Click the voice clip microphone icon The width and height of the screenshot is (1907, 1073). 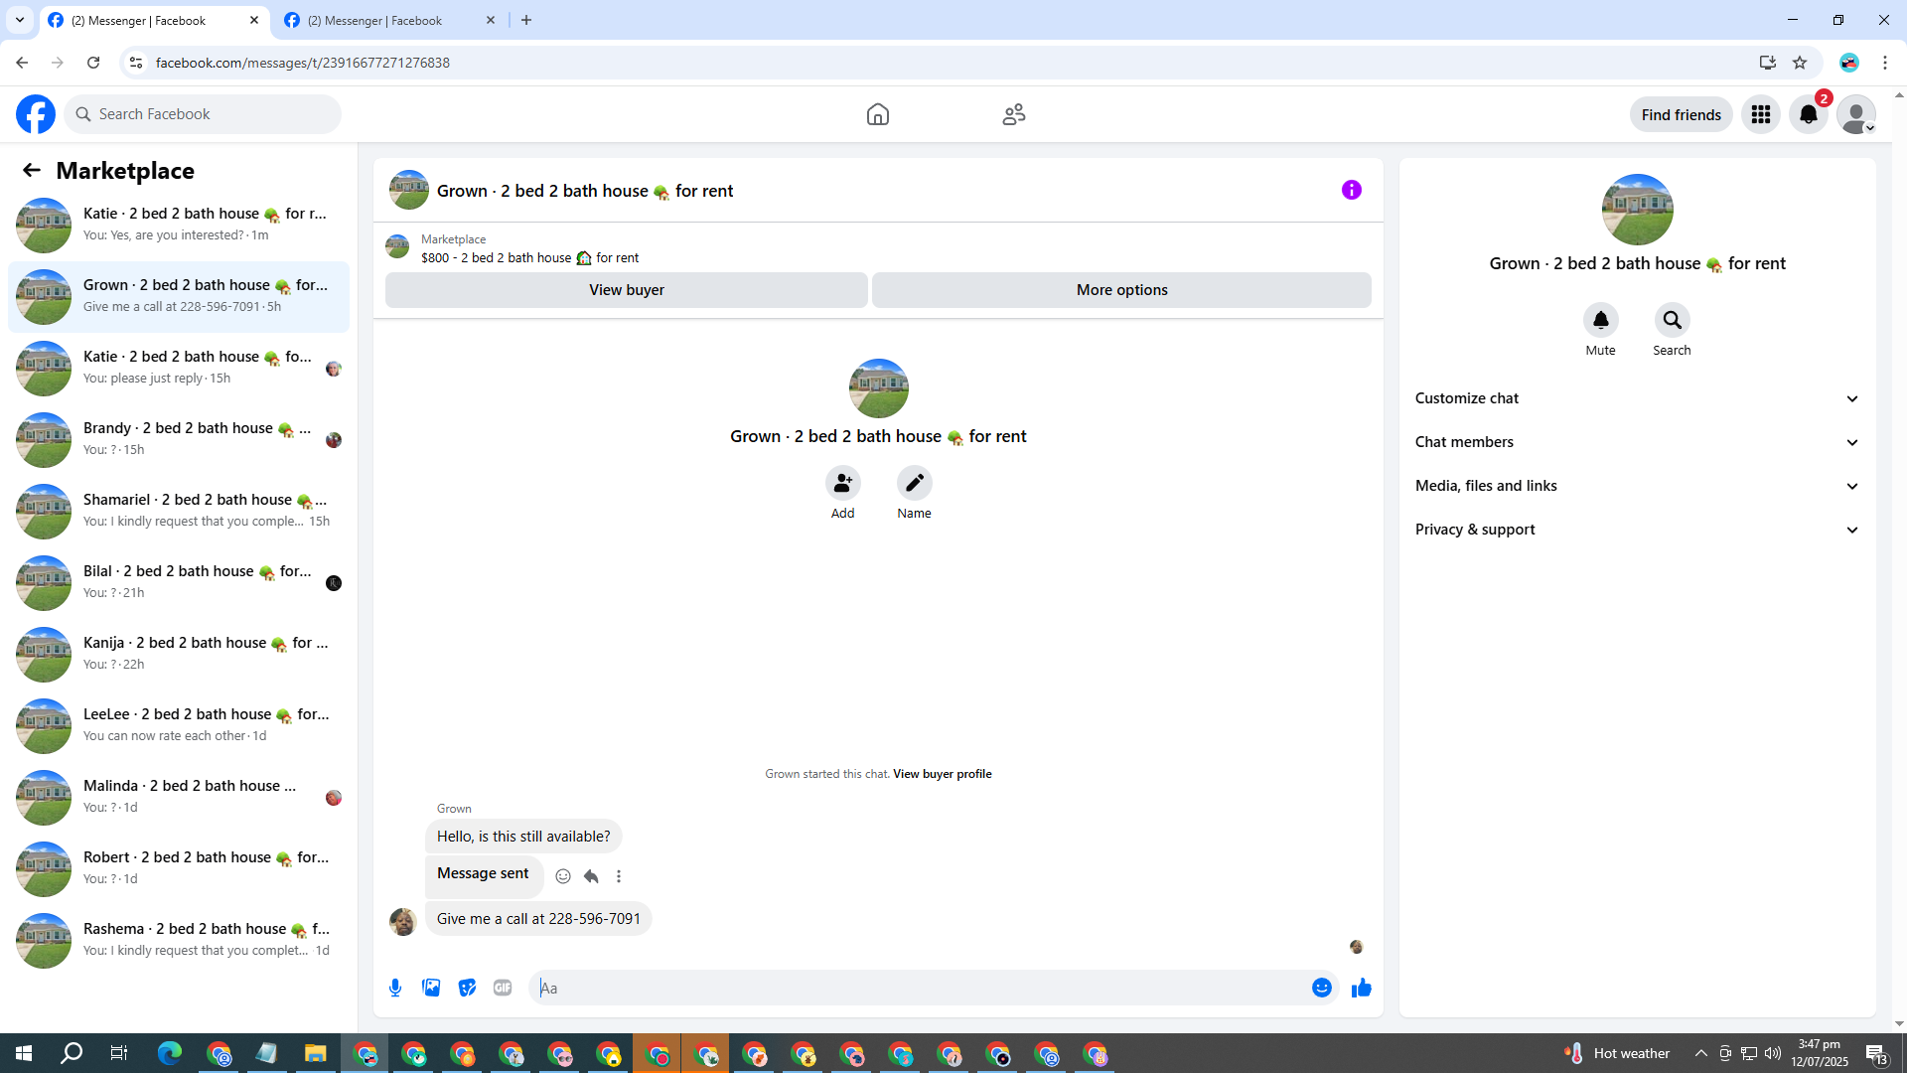(x=395, y=988)
